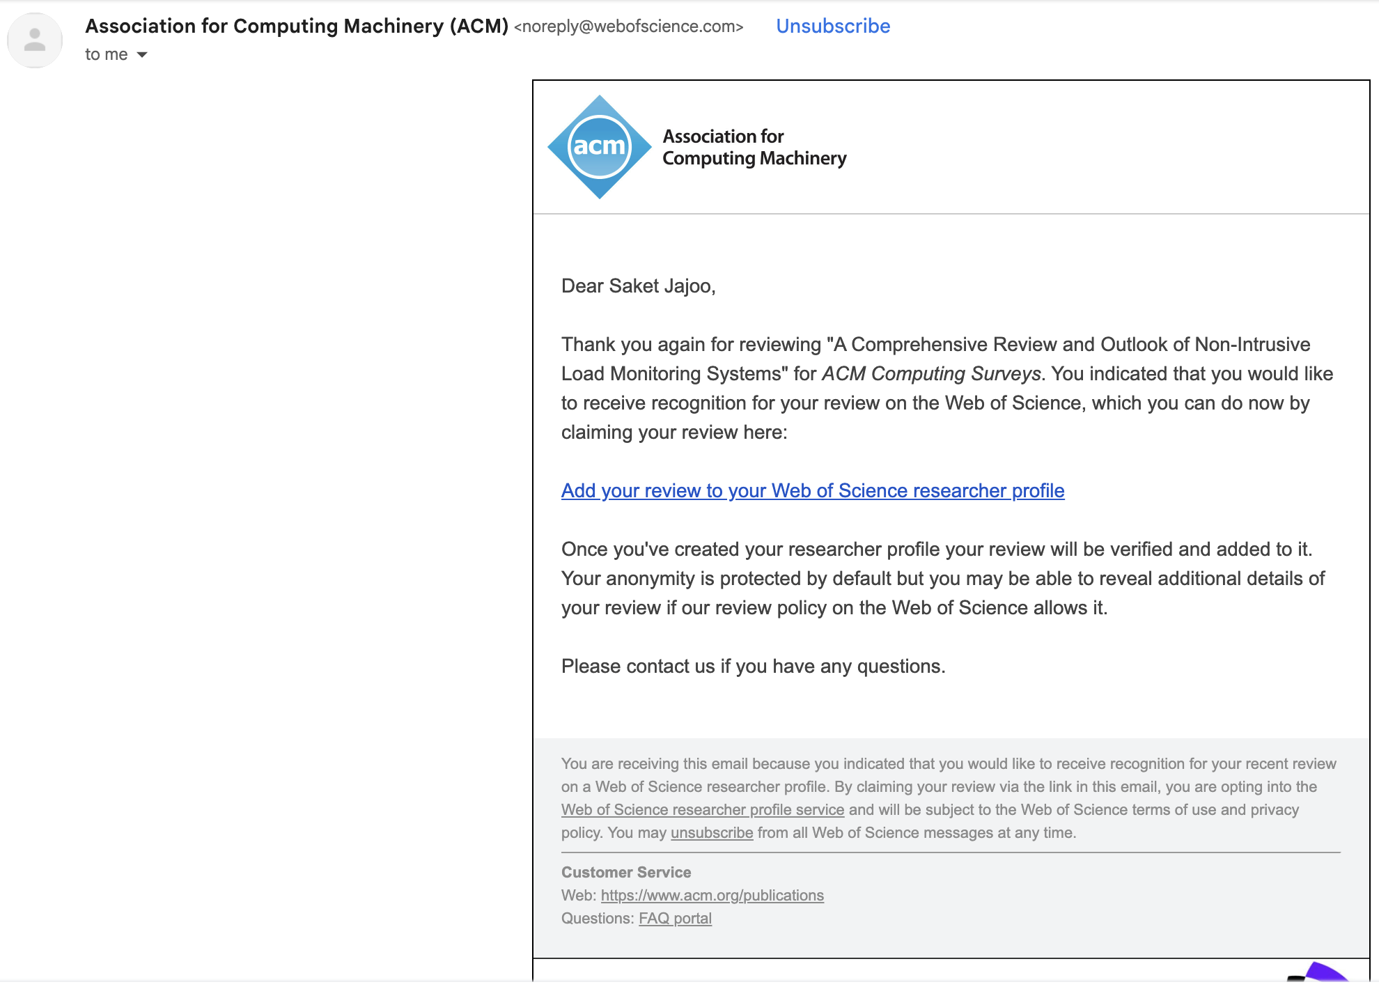Click the "Non-Intrusive" words in the paper title

[x=1252, y=345]
